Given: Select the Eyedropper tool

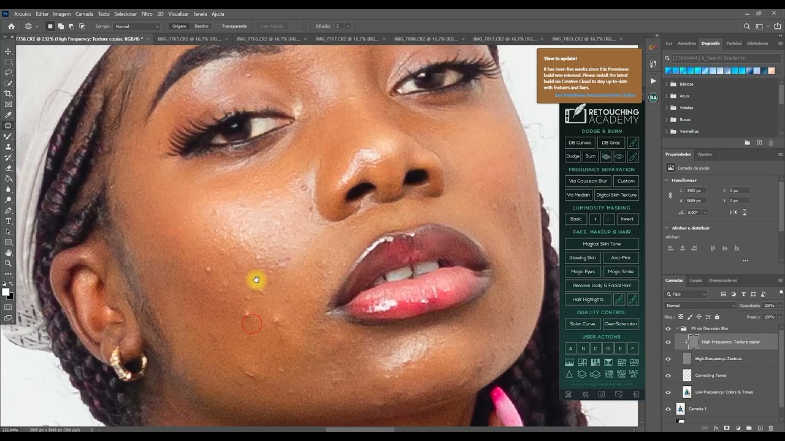Looking at the screenshot, I should [9, 115].
